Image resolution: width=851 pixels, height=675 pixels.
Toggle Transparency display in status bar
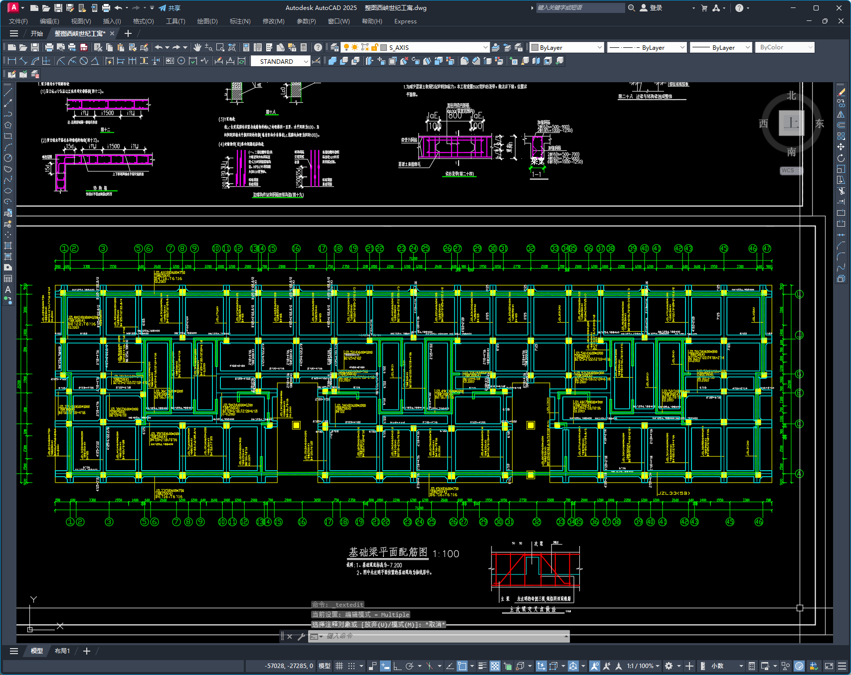click(495, 666)
